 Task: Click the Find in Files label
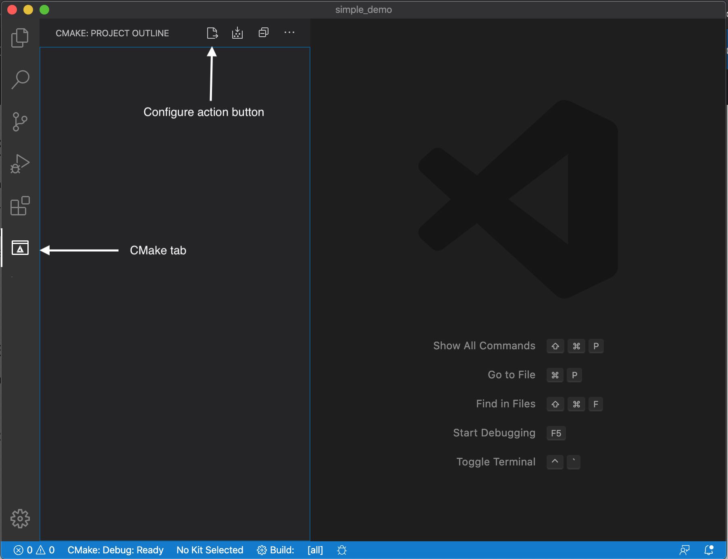click(506, 404)
